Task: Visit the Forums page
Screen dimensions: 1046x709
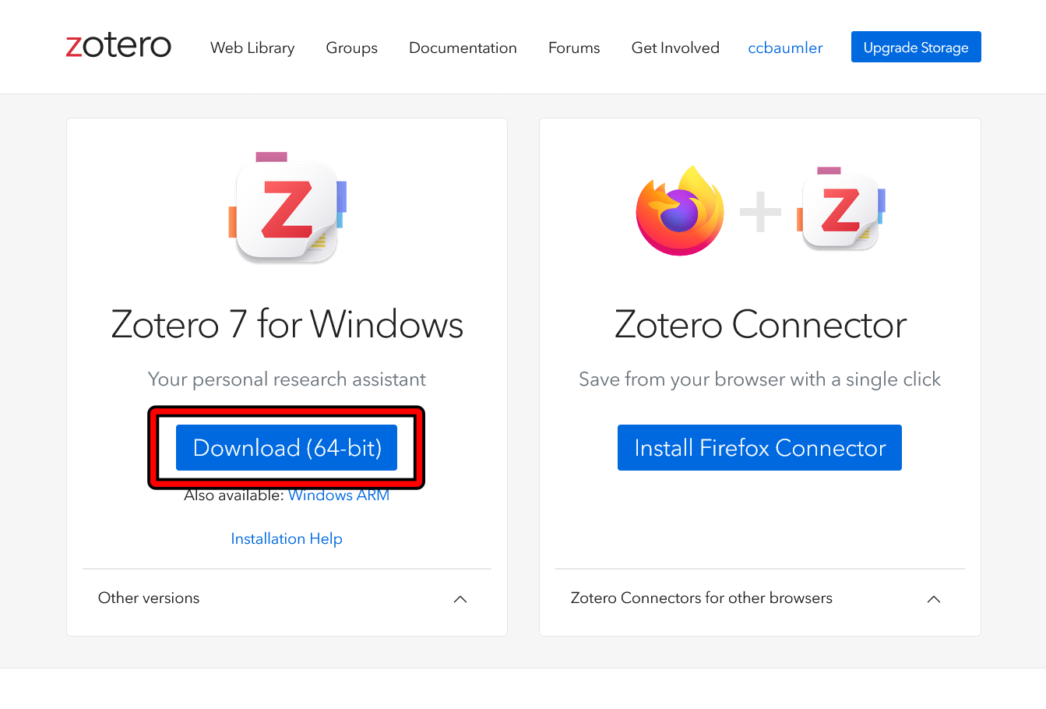Action: pos(574,48)
